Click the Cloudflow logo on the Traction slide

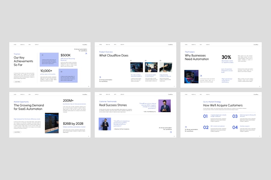point(85,44)
